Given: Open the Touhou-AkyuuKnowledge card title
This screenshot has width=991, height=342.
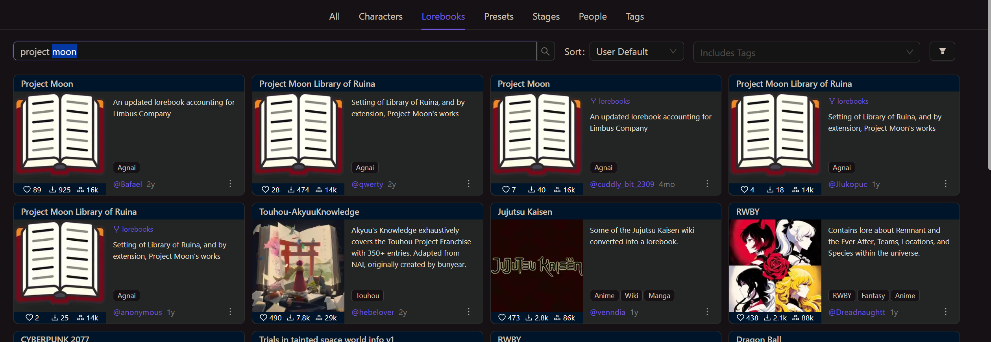Looking at the screenshot, I should click(x=309, y=212).
